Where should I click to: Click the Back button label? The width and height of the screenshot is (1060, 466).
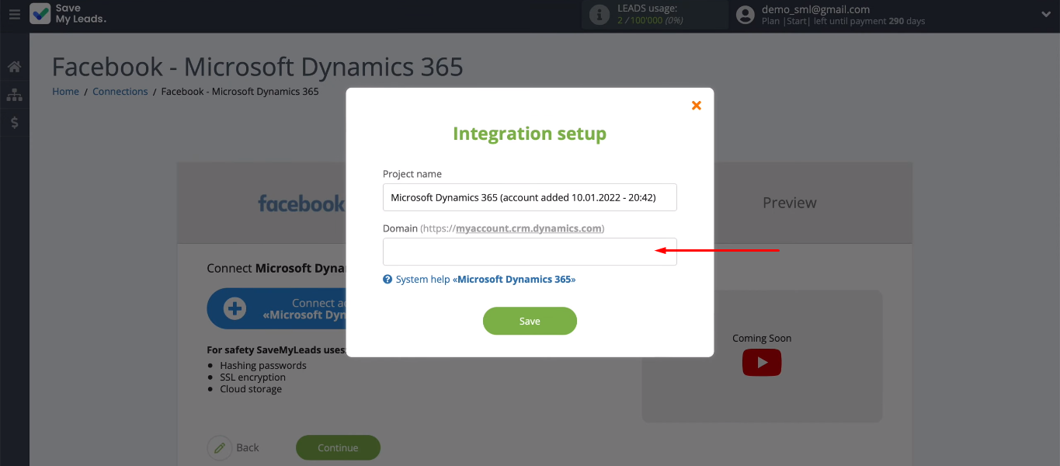point(248,448)
